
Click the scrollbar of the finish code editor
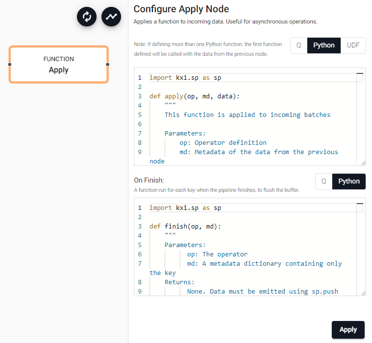click(360, 248)
